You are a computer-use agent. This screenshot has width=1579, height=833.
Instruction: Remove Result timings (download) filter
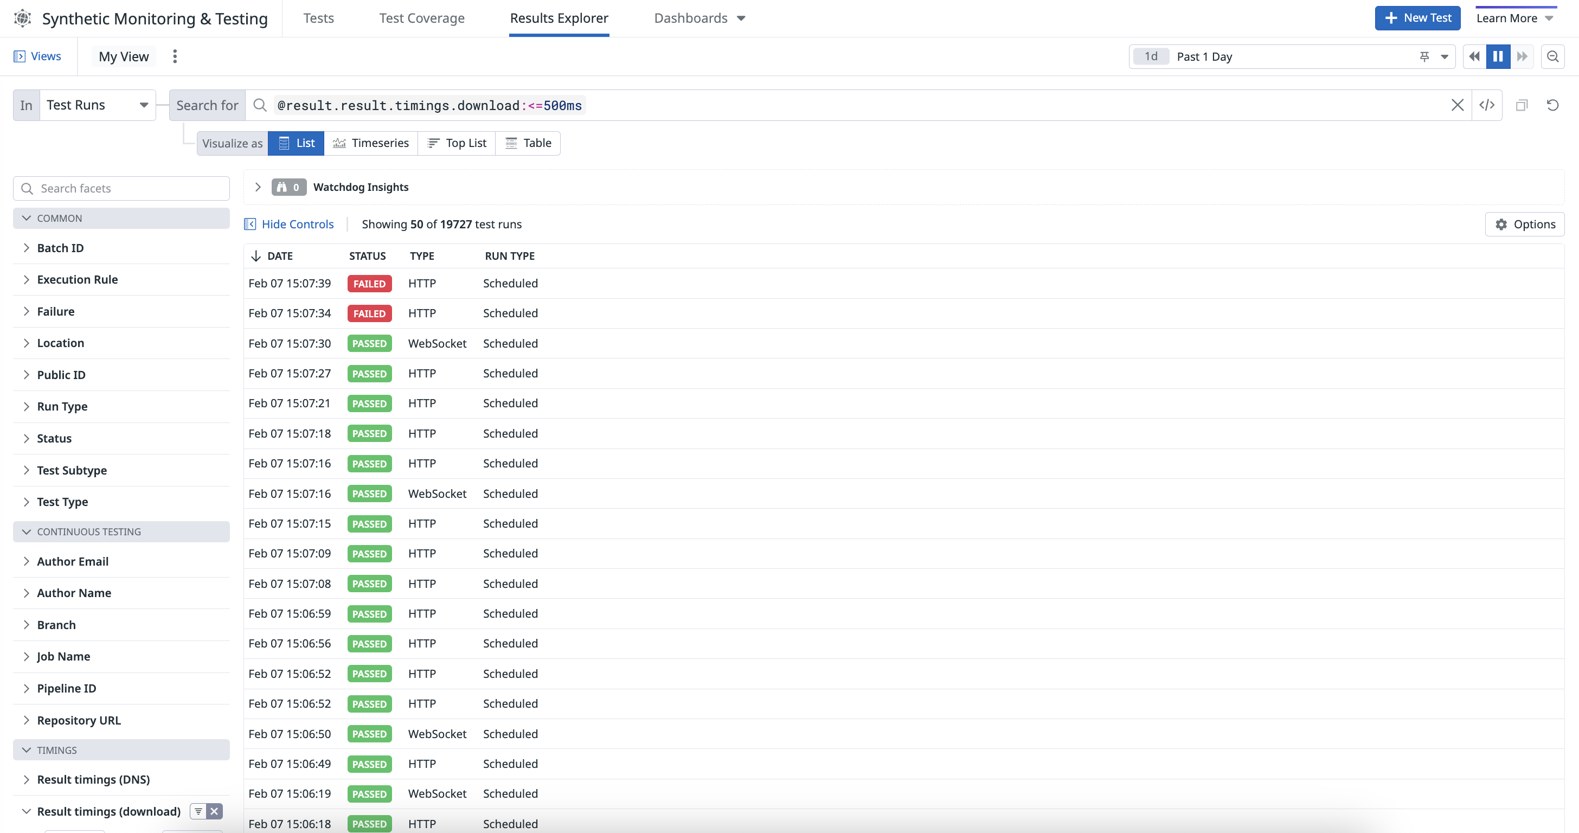pos(215,811)
